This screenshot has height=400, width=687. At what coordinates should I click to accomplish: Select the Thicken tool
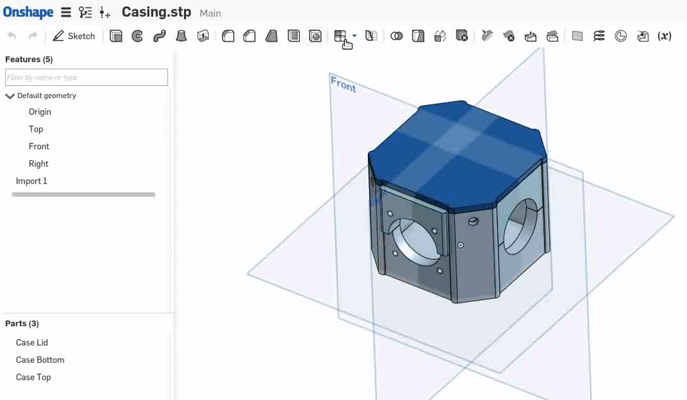coord(203,36)
